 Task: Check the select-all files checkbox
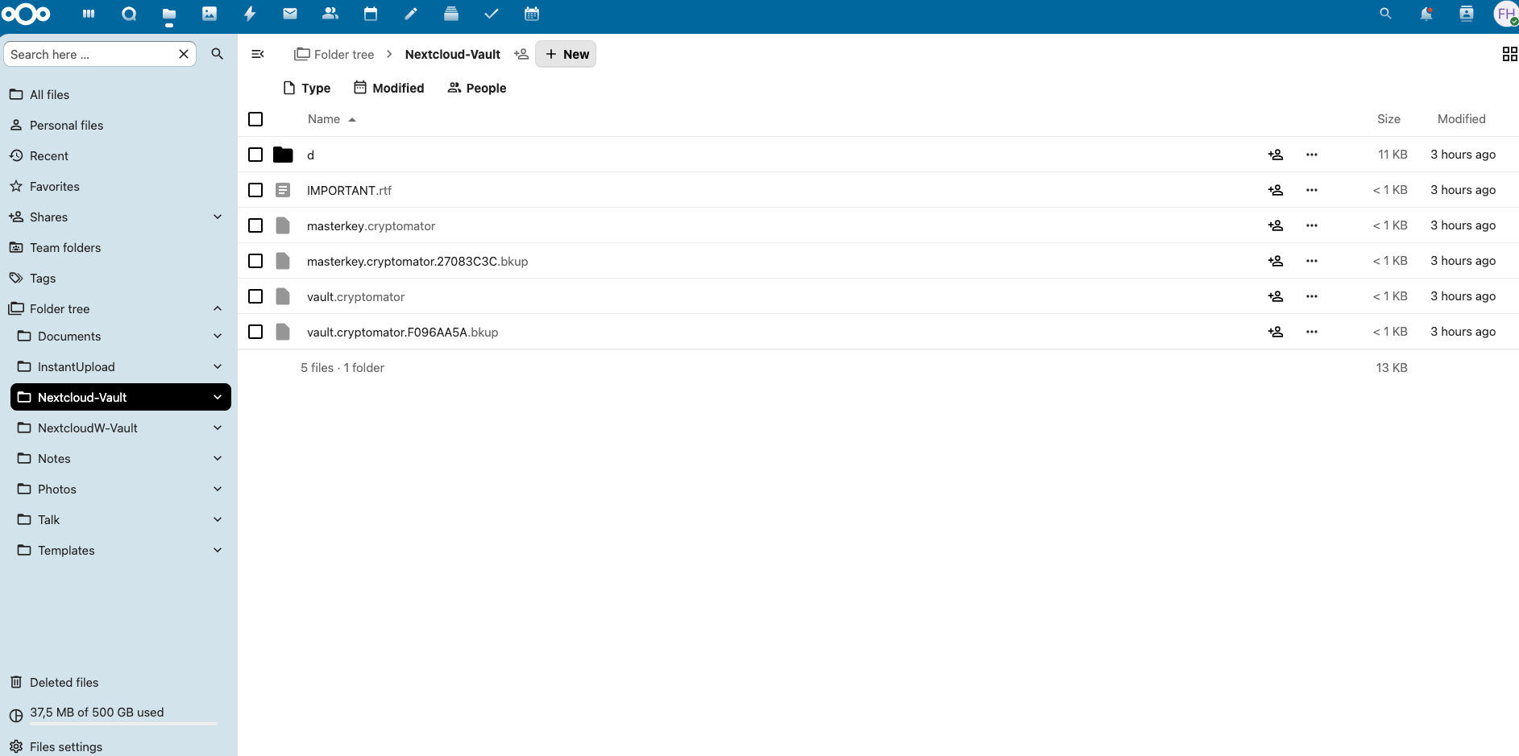coord(255,118)
